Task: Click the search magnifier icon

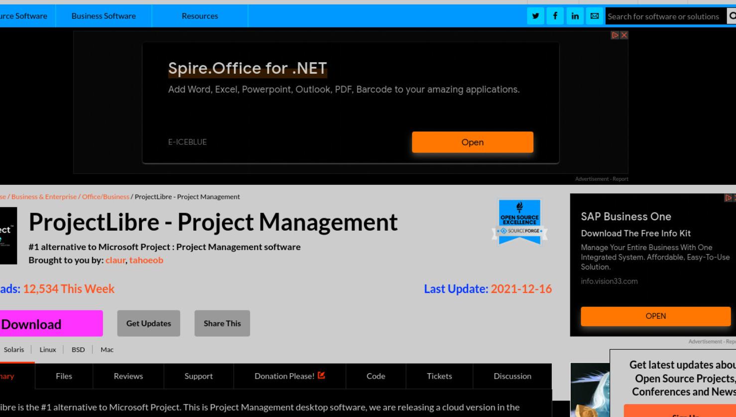Action: (732, 16)
